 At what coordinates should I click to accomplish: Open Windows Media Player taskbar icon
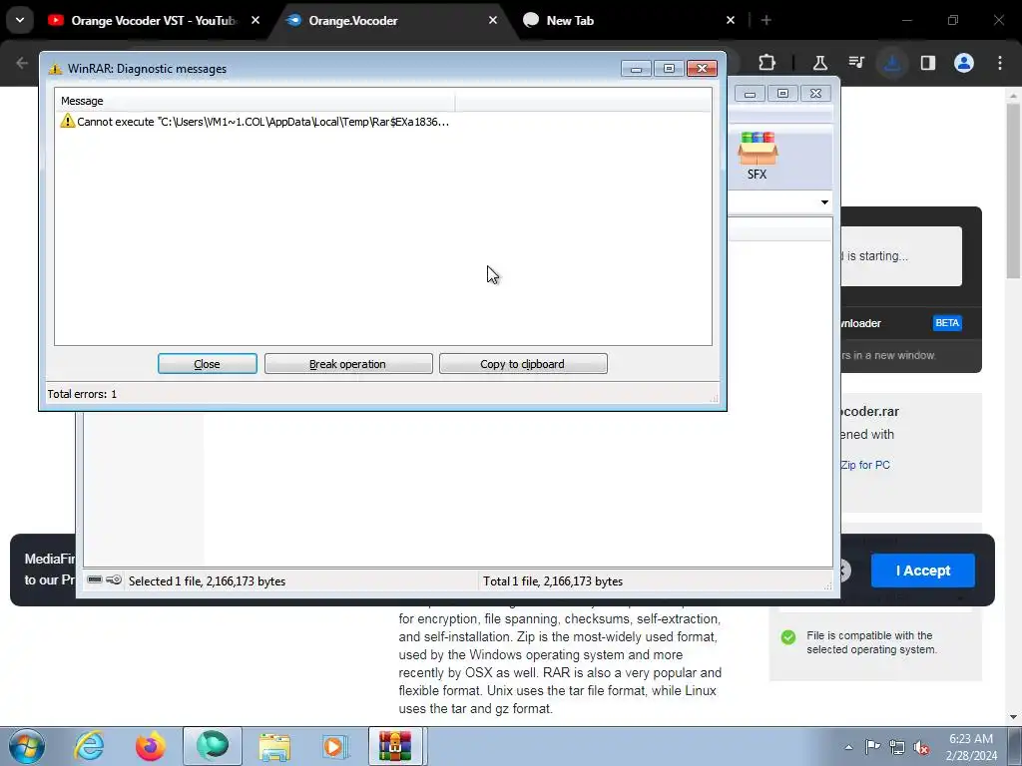pyautogui.click(x=335, y=746)
